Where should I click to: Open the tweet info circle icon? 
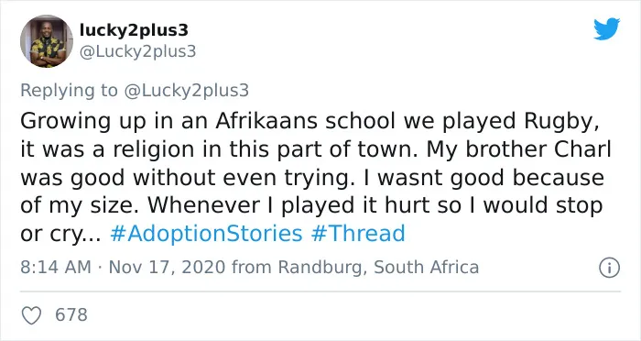coord(609,268)
